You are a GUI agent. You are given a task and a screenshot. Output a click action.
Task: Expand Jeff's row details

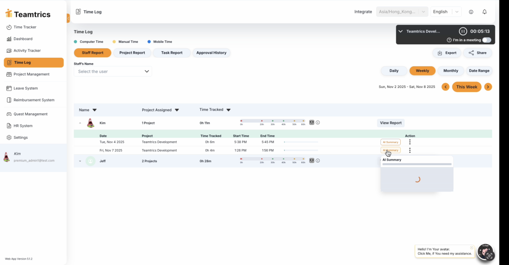click(80, 161)
